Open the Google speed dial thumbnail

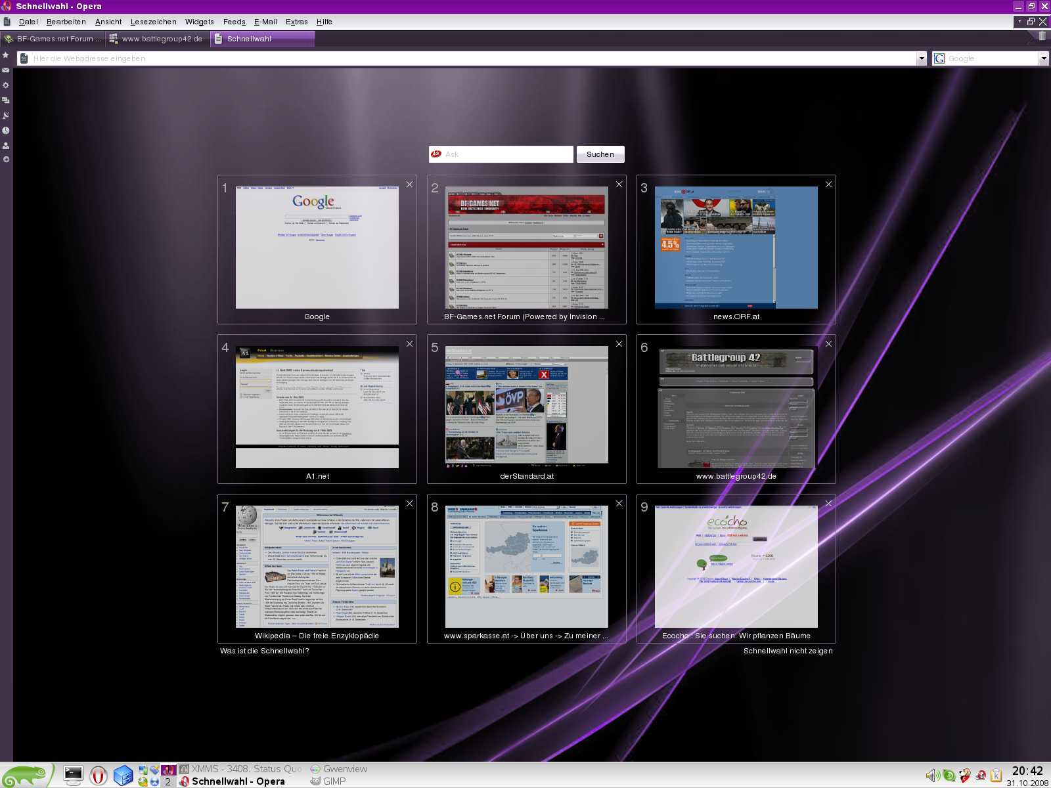click(x=317, y=248)
